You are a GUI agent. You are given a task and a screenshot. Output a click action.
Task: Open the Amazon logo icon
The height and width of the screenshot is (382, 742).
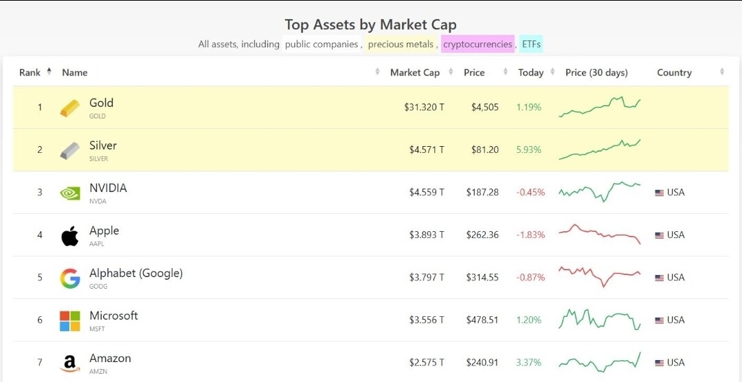[70, 363]
